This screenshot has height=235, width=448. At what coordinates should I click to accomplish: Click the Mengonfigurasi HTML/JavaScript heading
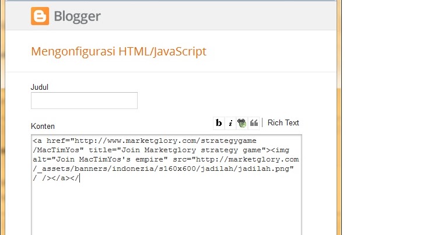[x=118, y=51]
